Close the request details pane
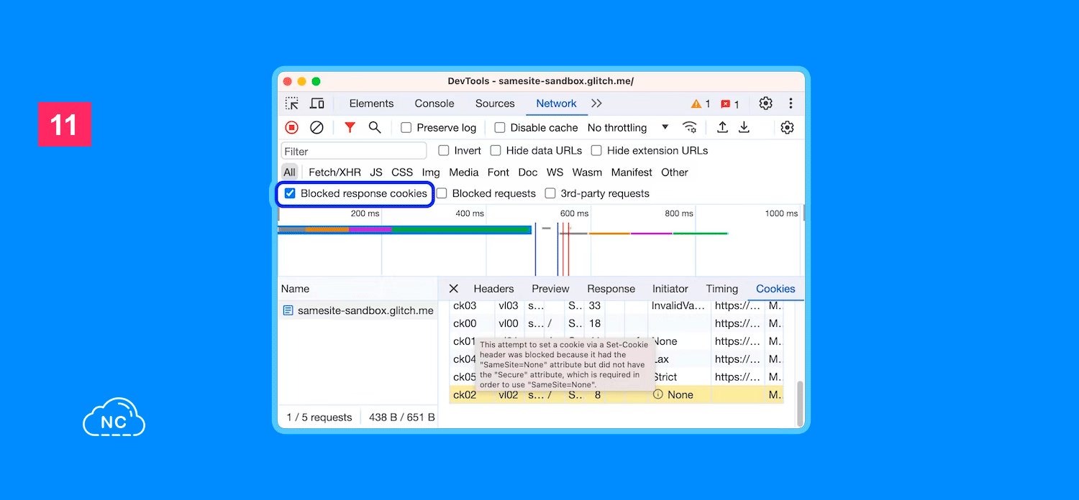The width and height of the screenshot is (1079, 500). pos(453,289)
